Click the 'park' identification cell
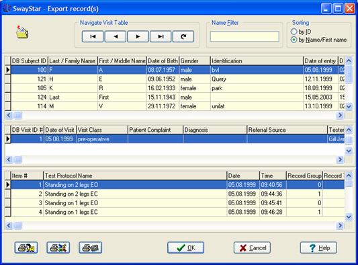The height and width of the screenshot is (265, 358). (257, 88)
